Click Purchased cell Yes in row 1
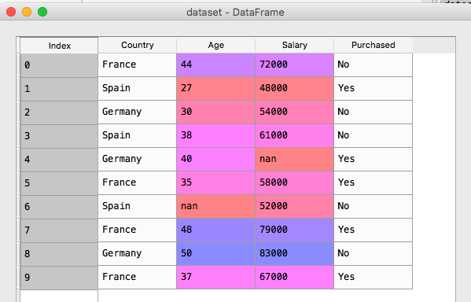The height and width of the screenshot is (302, 471). click(x=373, y=88)
